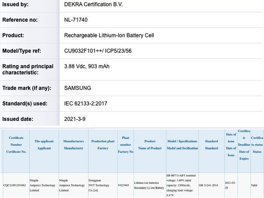
Task: Click the factory number V023945 cell
Action: [123, 185]
